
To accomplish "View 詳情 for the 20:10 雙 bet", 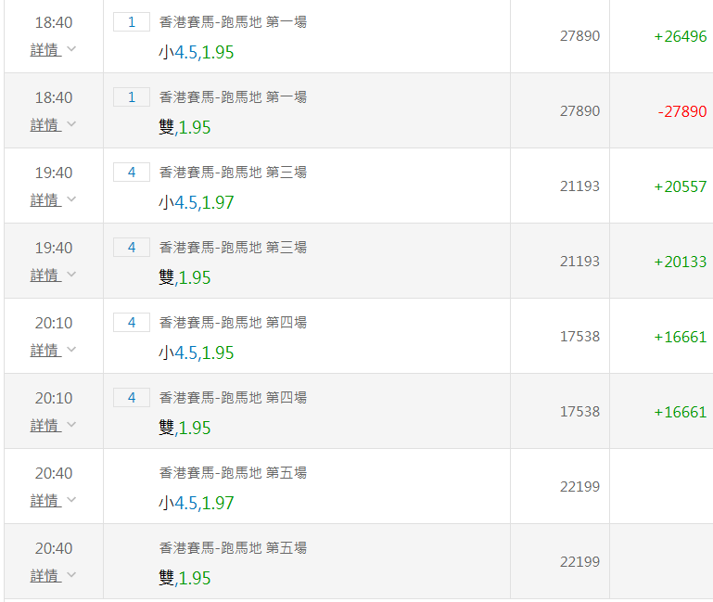I will click(x=45, y=425).
